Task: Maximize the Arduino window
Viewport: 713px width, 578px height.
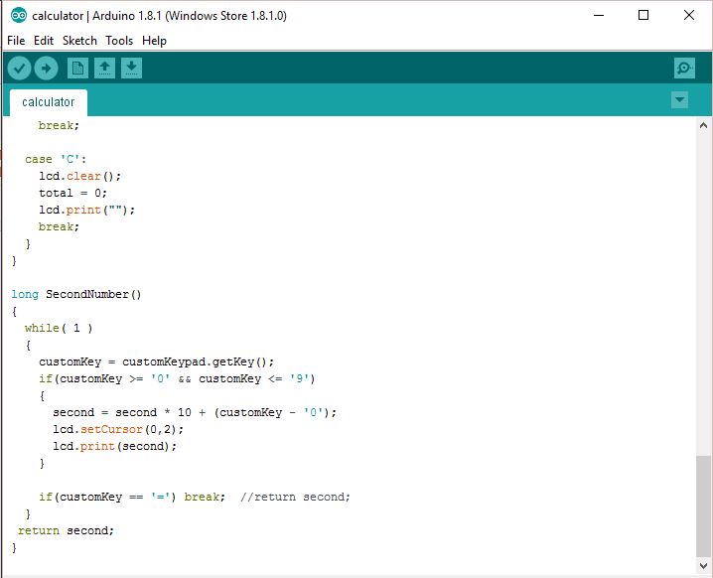Action: click(643, 15)
